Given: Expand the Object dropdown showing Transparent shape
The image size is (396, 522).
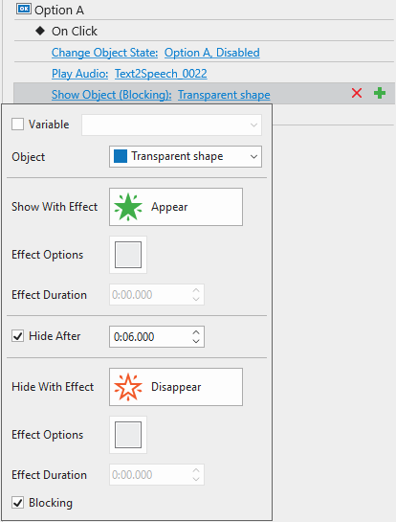Looking at the screenshot, I should pyautogui.click(x=186, y=156).
